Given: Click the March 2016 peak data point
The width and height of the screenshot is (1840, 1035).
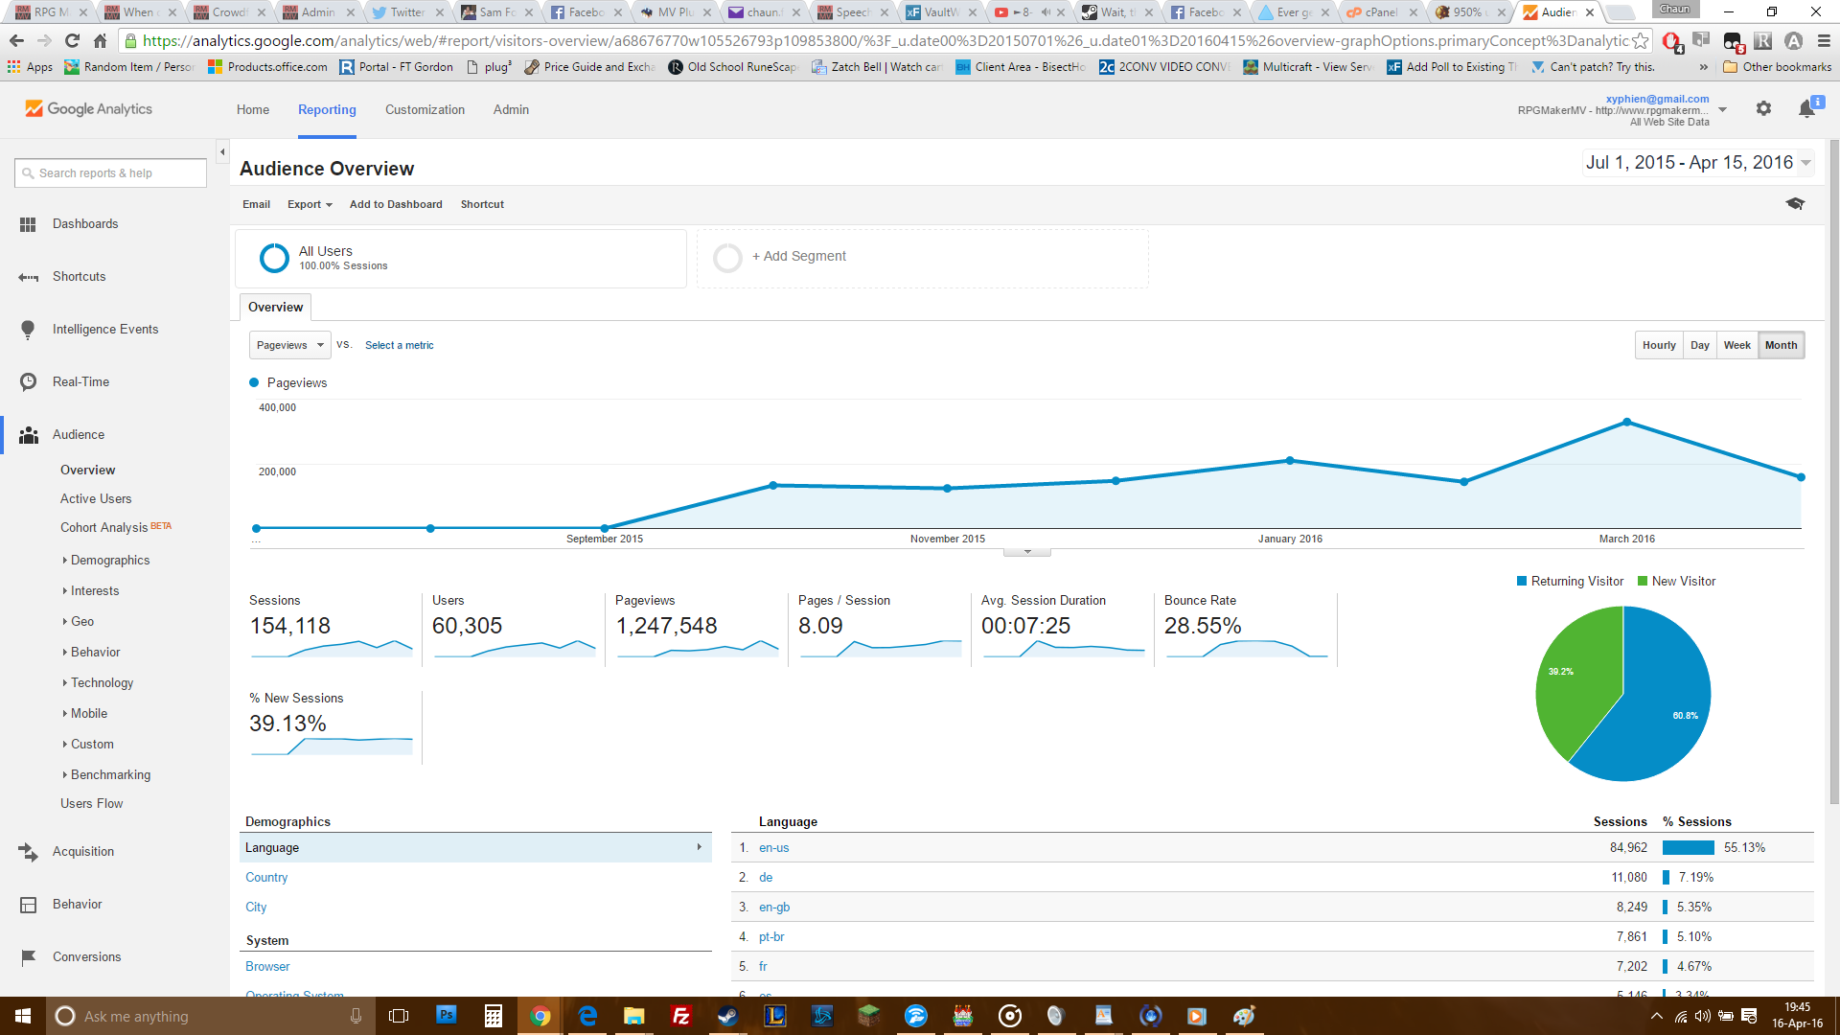Looking at the screenshot, I should pos(1627,423).
